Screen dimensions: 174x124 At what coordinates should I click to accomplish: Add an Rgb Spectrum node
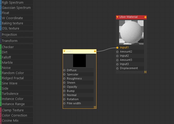[x=17, y=2]
